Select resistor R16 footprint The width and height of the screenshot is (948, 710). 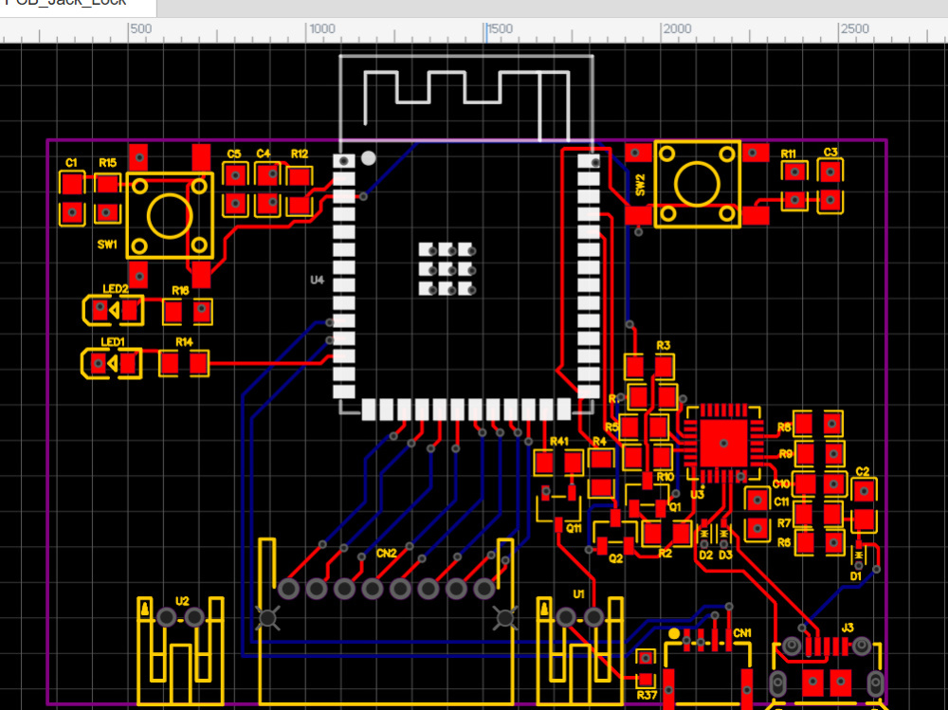pos(188,312)
